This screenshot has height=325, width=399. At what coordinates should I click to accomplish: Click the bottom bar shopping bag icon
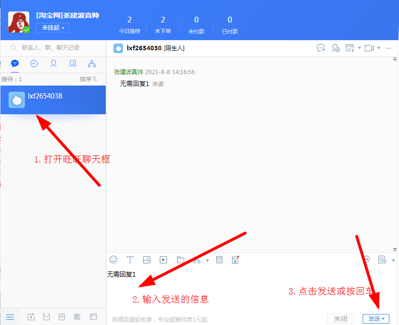click(x=46, y=317)
